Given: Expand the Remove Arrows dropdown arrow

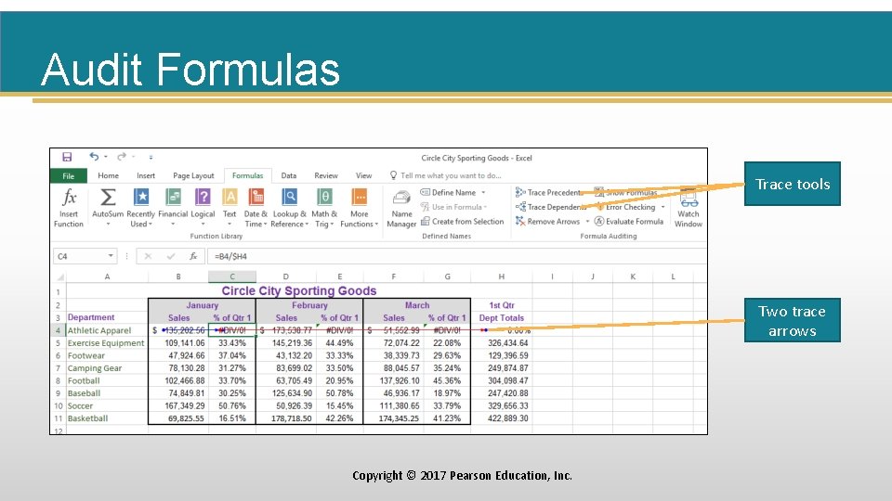Looking at the screenshot, I should (x=587, y=222).
